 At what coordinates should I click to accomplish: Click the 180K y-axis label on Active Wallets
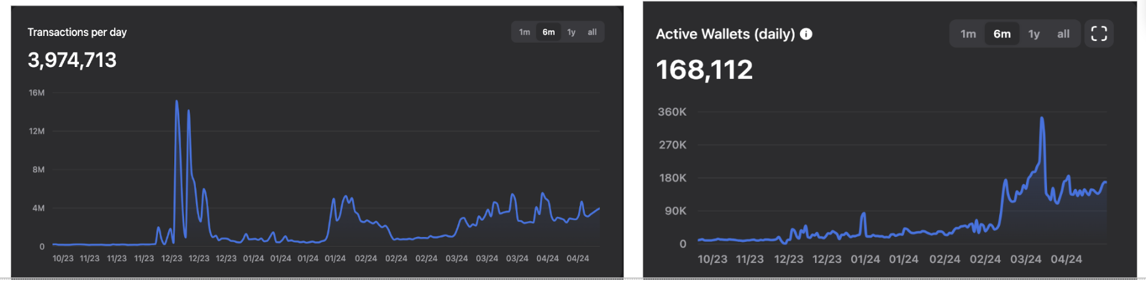tap(672, 178)
